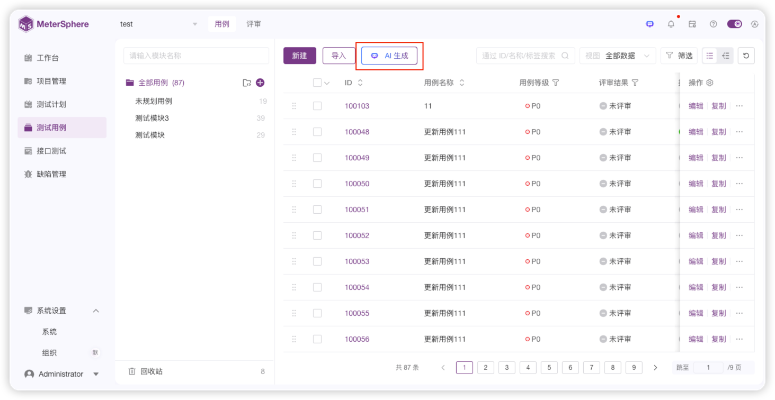775x400 pixels.
Task: Switch to the list view icon
Action: coord(710,56)
